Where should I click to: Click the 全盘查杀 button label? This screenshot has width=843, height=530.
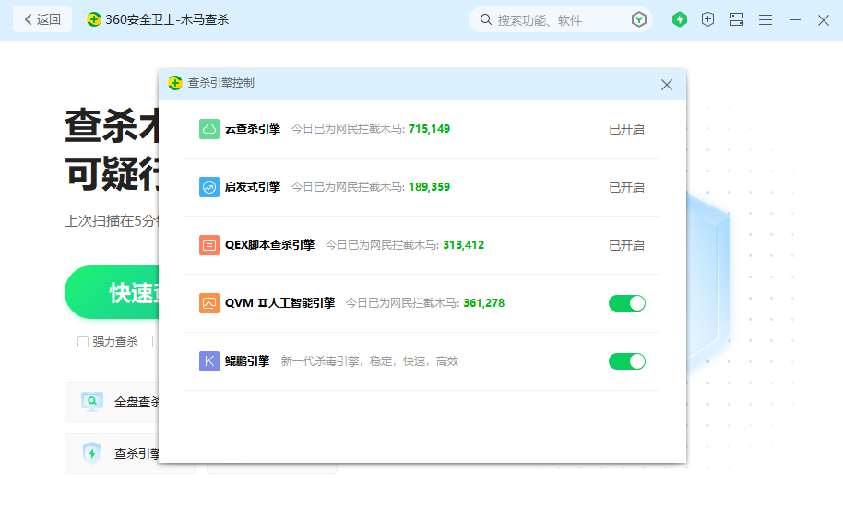(137, 402)
